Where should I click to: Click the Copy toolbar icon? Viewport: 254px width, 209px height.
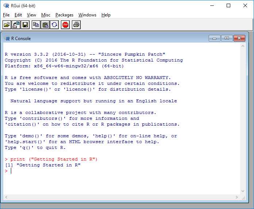coord(36,25)
